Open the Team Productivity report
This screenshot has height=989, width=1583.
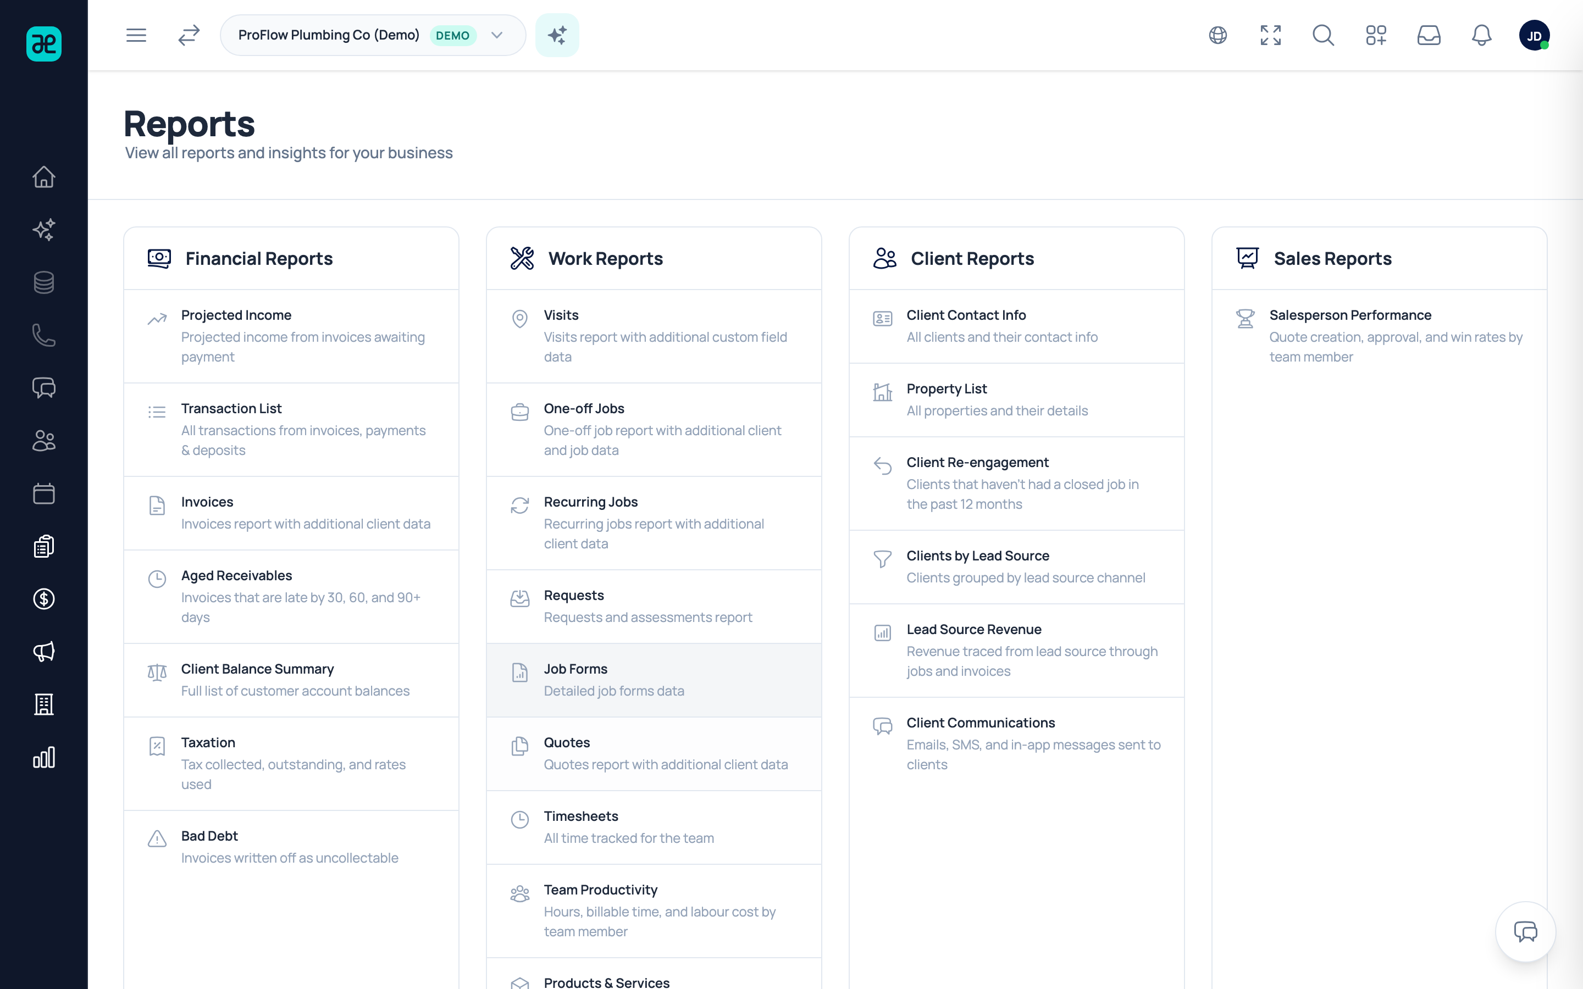tap(654, 911)
